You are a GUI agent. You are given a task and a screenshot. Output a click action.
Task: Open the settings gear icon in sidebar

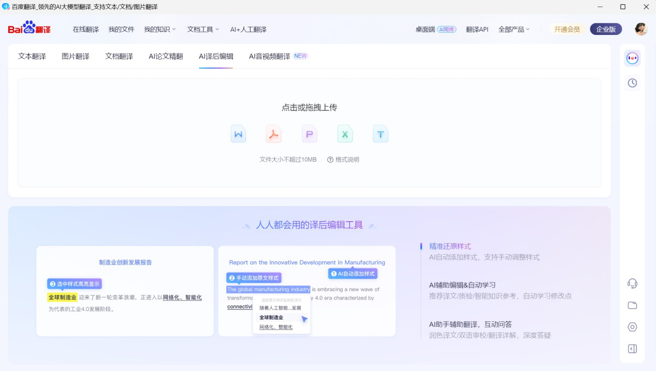[632, 327]
